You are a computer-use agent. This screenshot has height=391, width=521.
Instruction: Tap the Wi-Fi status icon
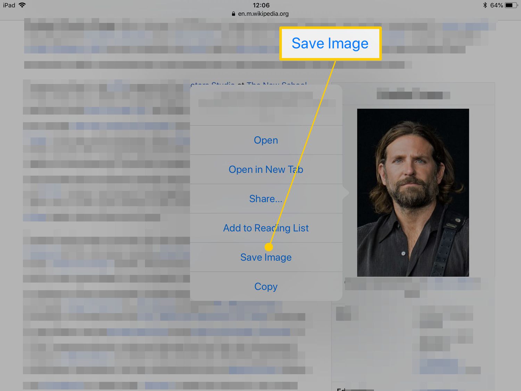[22, 5]
